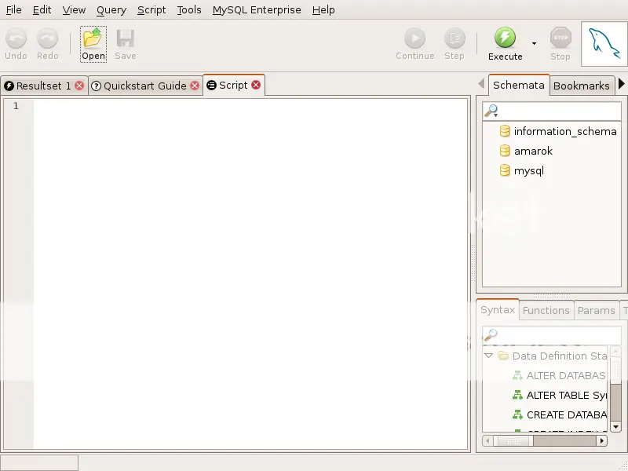Click the MySQL dolphin logo
The image size is (628, 471).
pos(604,44)
